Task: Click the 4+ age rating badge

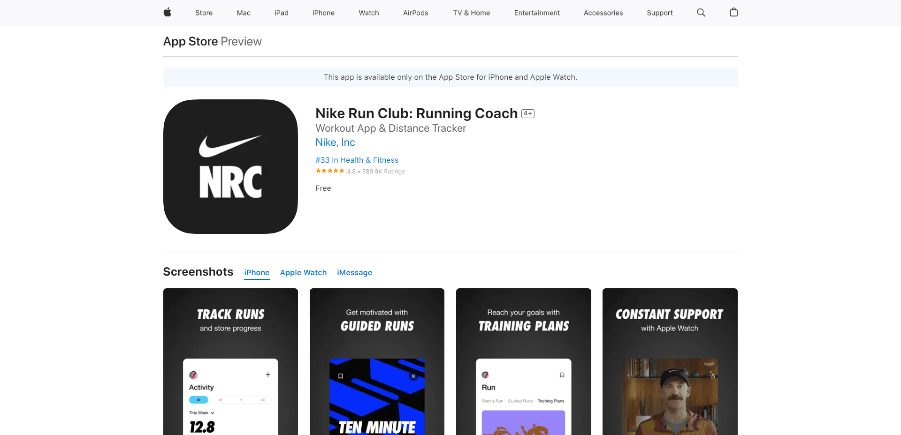Action: 528,113
